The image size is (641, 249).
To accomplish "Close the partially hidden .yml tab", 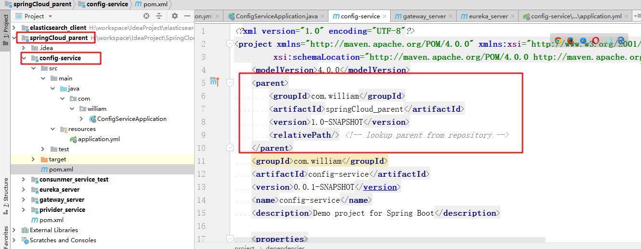I will [217, 16].
